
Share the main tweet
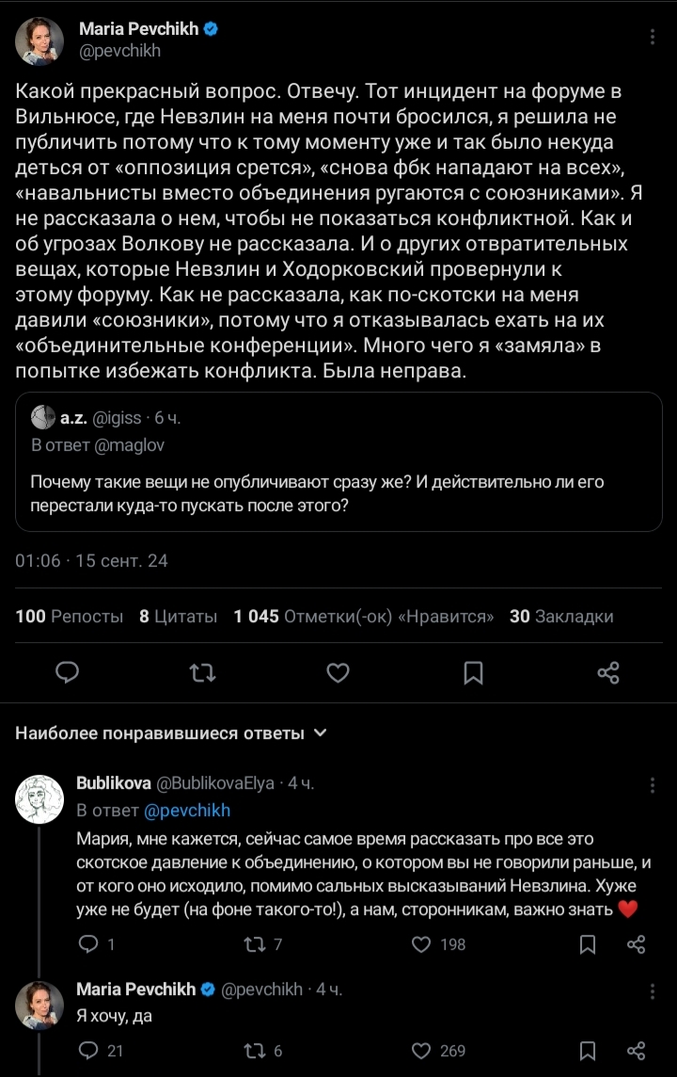608,672
